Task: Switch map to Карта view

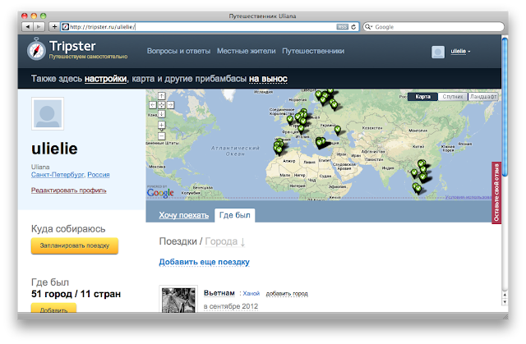Action: coord(422,96)
